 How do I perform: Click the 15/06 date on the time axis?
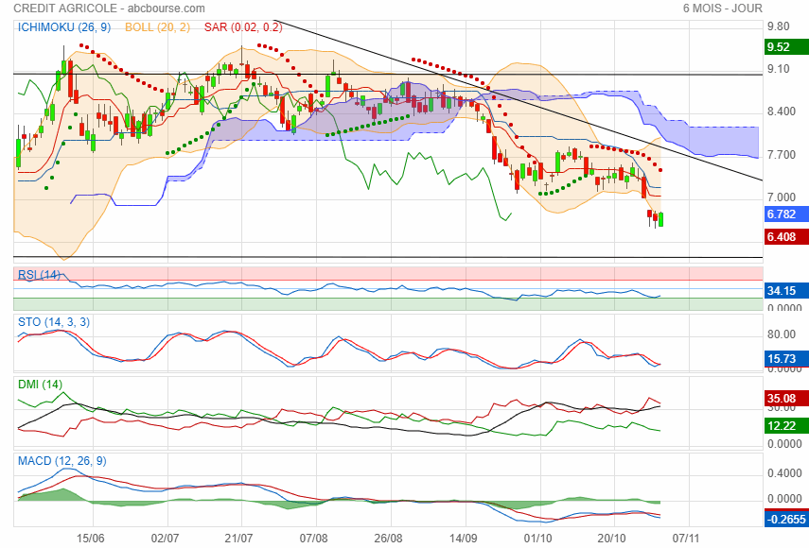click(x=90, y=539)
